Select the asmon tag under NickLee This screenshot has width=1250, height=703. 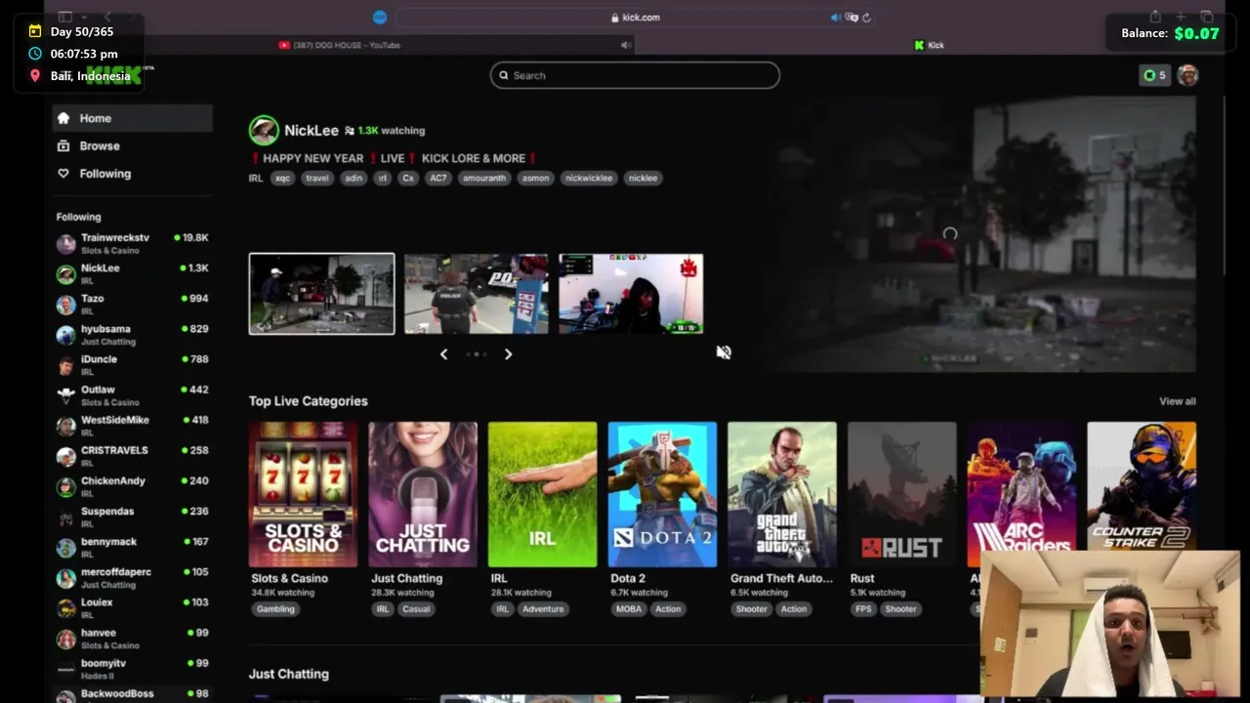(535, 178)
